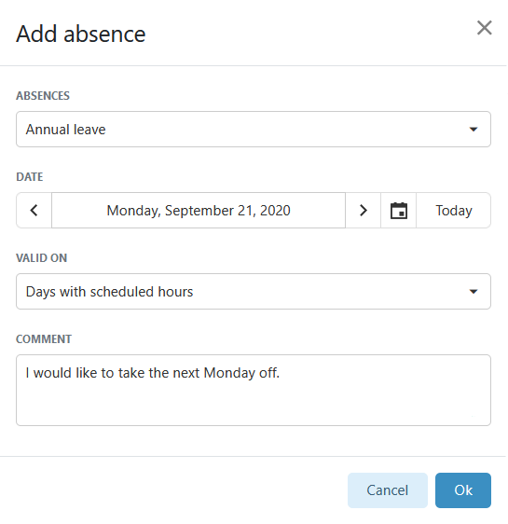Advance to the next day
Screen dimensions: 508x524
point(363,211)
